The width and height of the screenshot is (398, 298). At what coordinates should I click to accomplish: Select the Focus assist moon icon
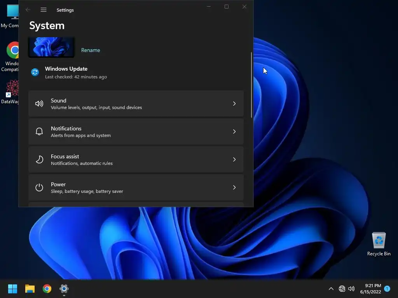[x=39, y=159]
